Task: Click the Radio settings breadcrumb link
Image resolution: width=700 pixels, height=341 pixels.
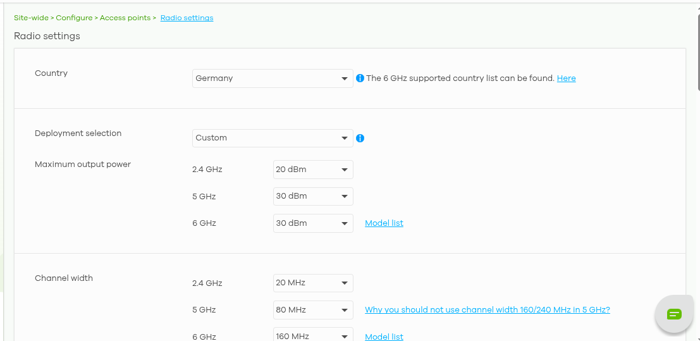Action: coord(187,18)
